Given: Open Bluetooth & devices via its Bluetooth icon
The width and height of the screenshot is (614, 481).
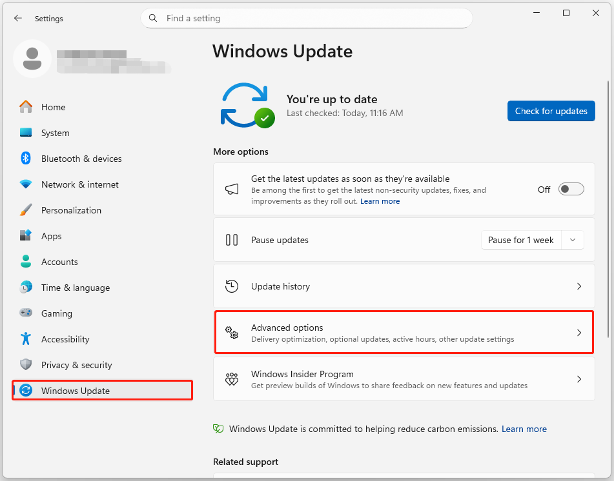Looking at the screenshot, I should tap(26, 159).
